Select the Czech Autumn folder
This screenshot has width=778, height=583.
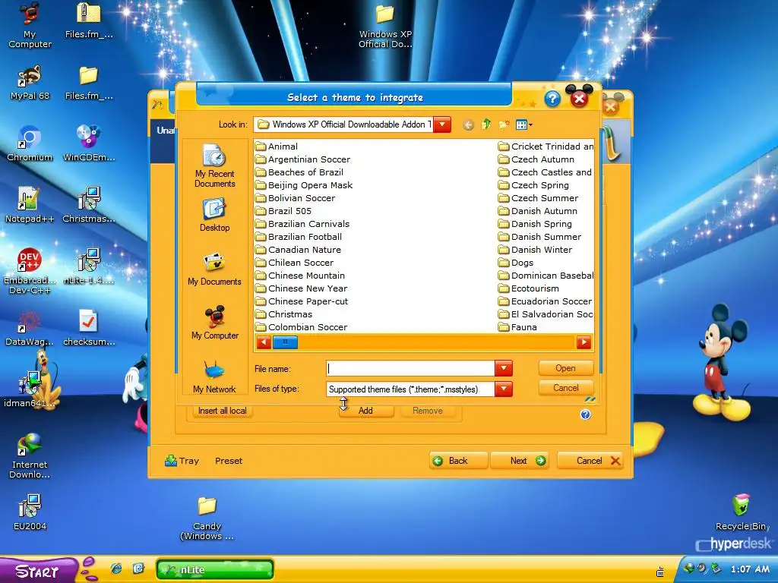click(536, 159)
